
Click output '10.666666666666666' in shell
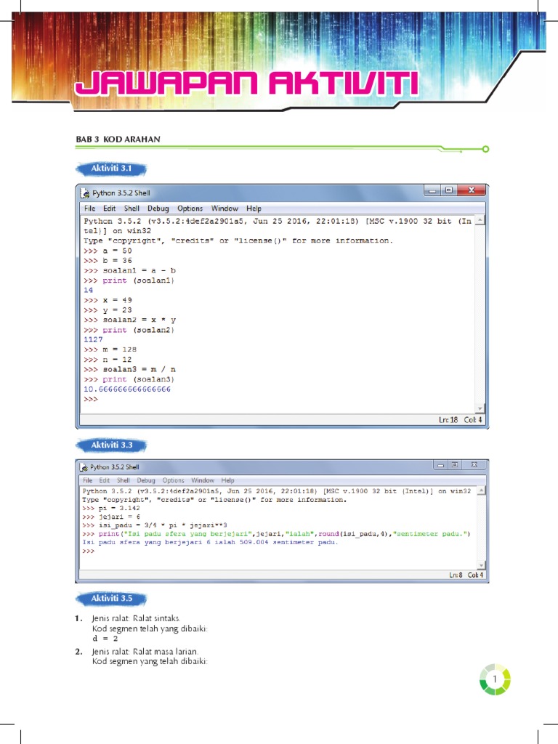[127, 389]
